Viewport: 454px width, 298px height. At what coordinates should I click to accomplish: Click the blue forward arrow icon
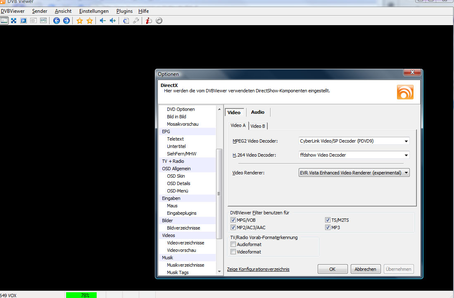pyautogui.click(x=66, y=21)
